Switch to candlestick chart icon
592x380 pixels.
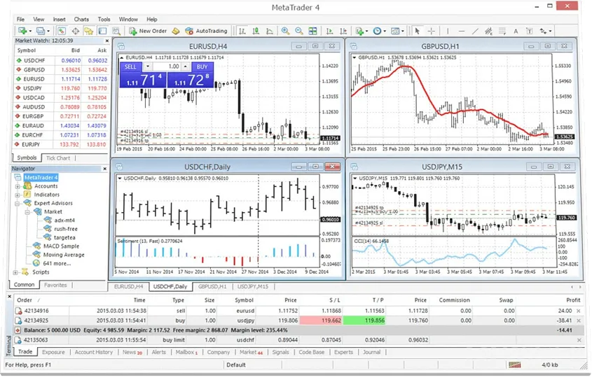click(x=256, y=31)
